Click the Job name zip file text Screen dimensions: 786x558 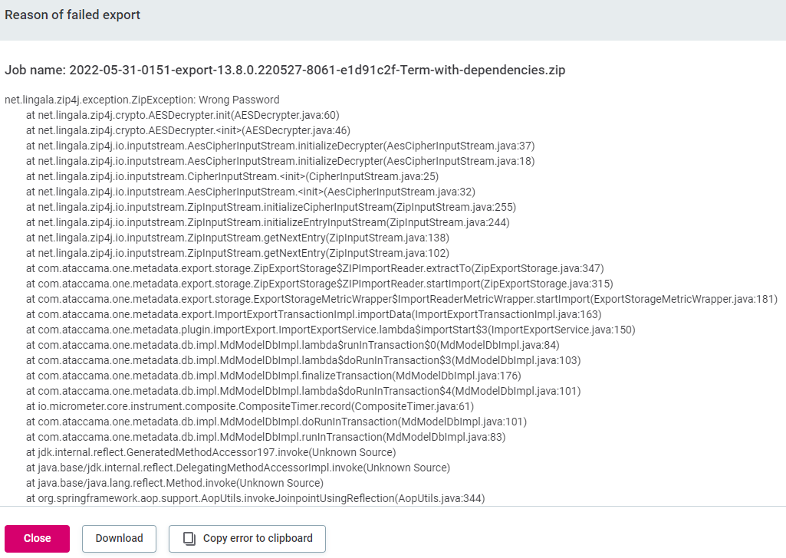[285, 70]
